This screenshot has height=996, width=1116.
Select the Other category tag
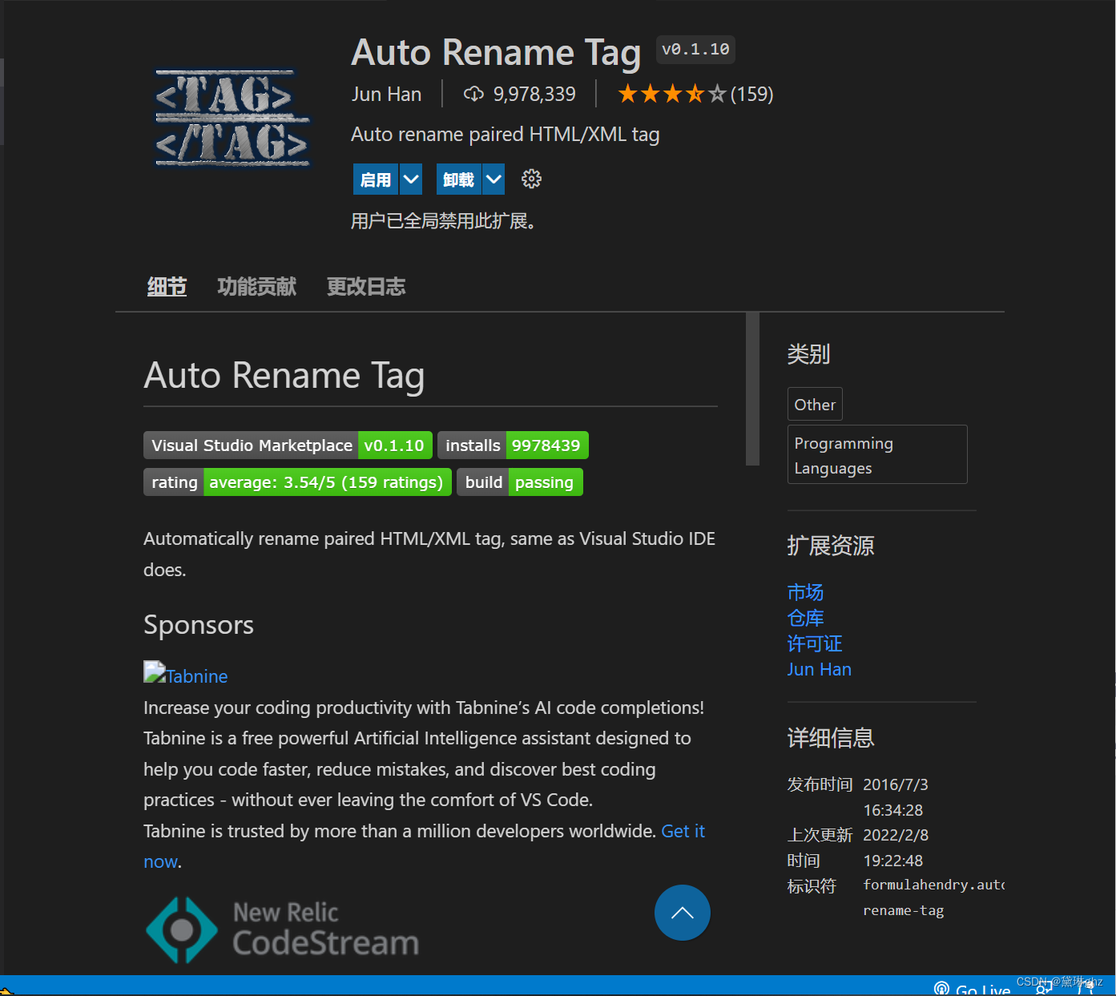pyautogui.click(x=815, y=405)
